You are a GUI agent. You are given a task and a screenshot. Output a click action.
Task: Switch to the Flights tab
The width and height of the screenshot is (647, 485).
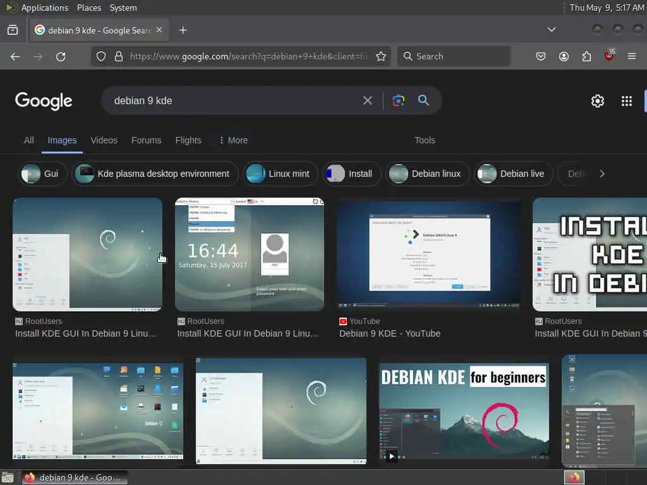(x=188, y=140)
